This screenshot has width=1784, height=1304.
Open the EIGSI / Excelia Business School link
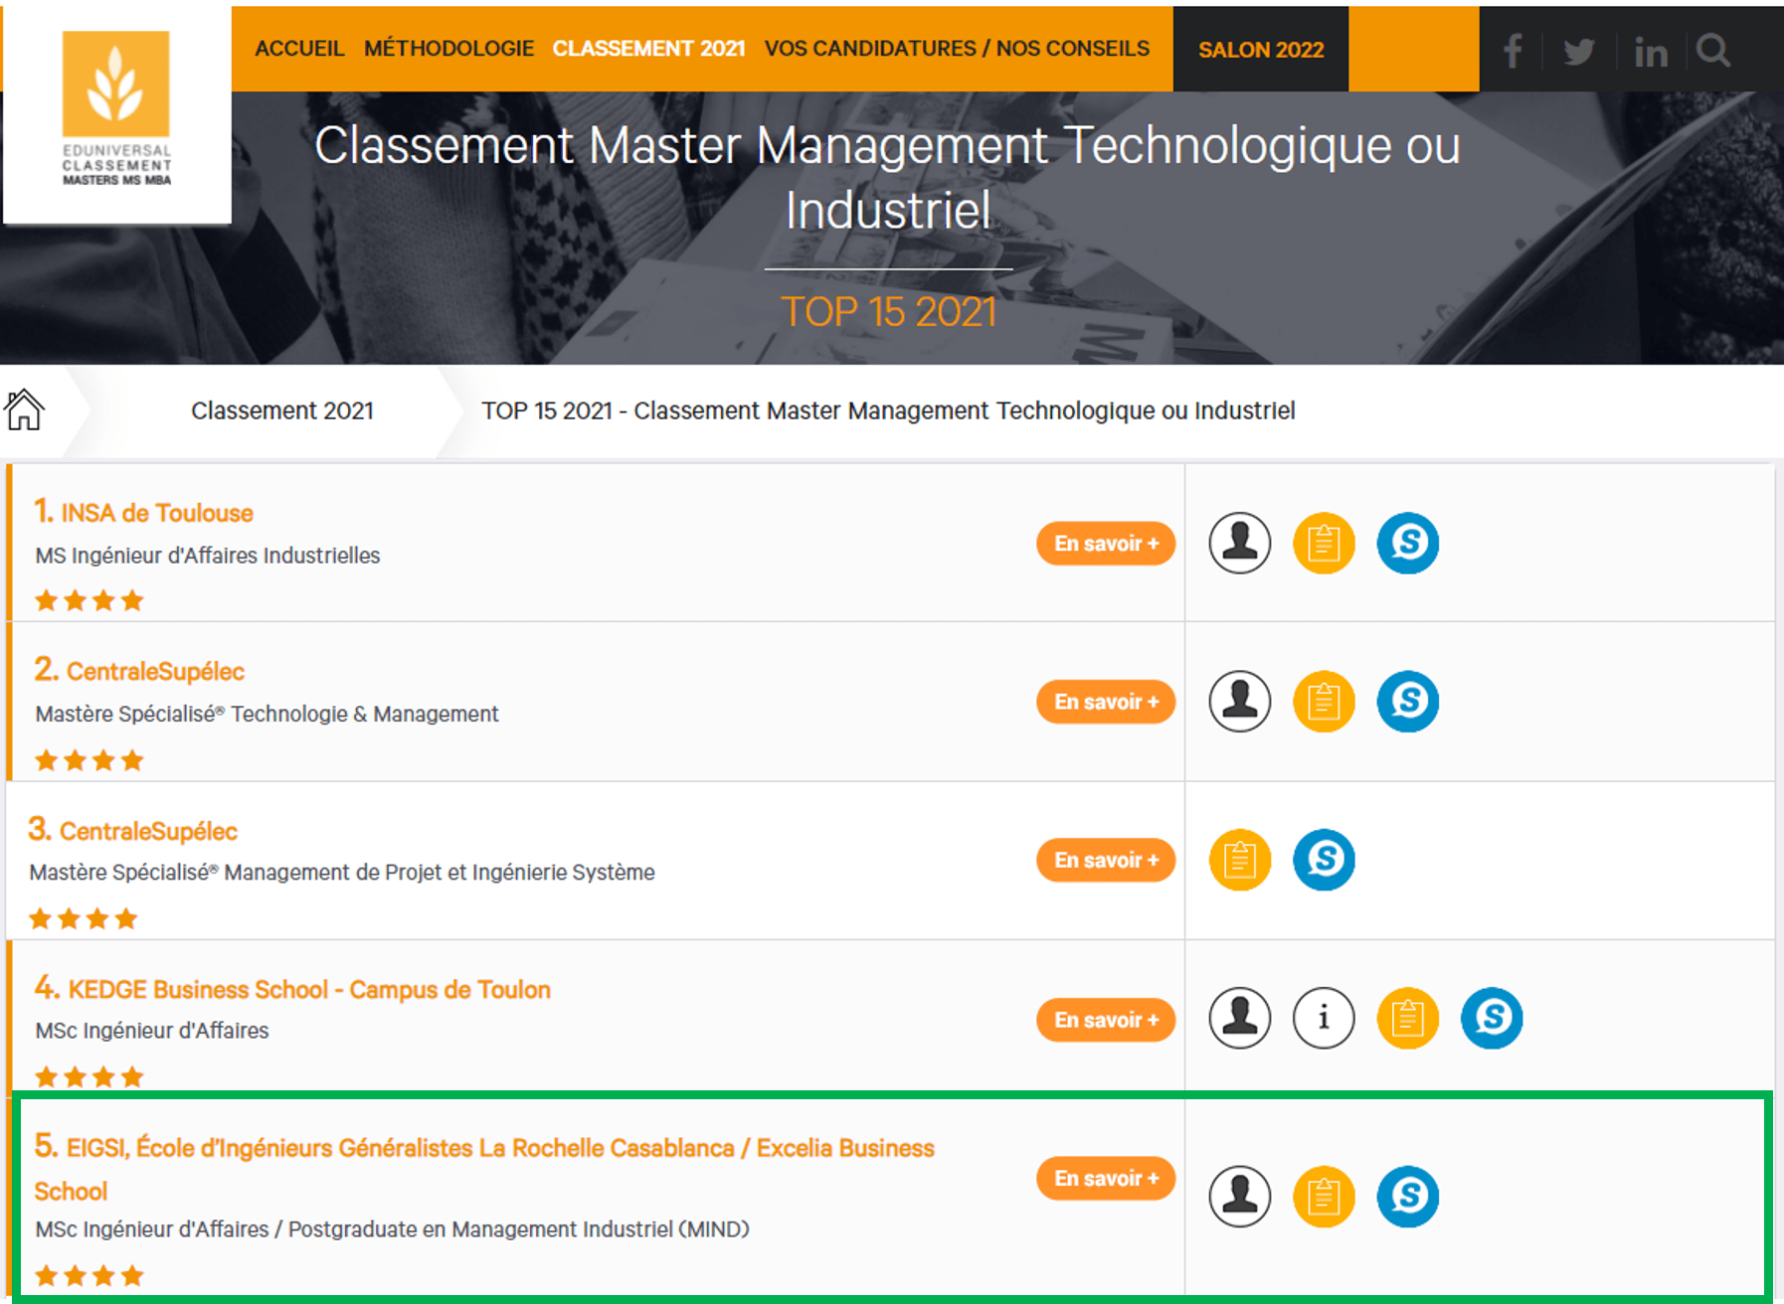484,1168
